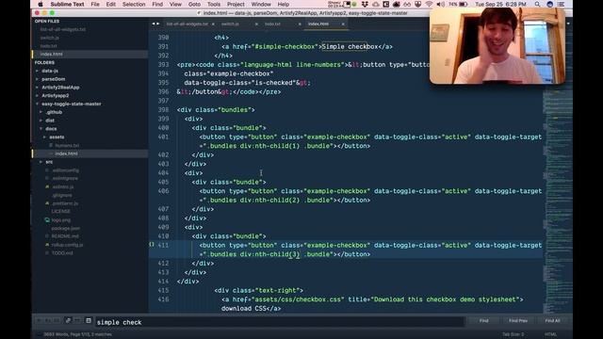Toggle case sensitive find option
603x339 pixels.
pos(48,320)
